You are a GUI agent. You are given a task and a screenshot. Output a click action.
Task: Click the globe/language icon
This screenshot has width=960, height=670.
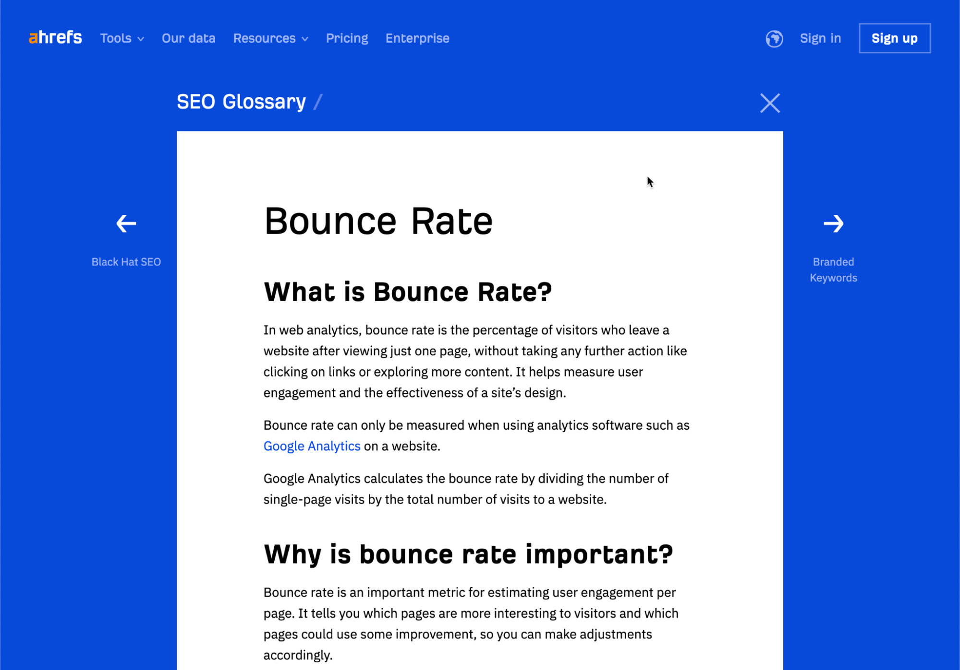pyautogui.click(x=773, y=38)
